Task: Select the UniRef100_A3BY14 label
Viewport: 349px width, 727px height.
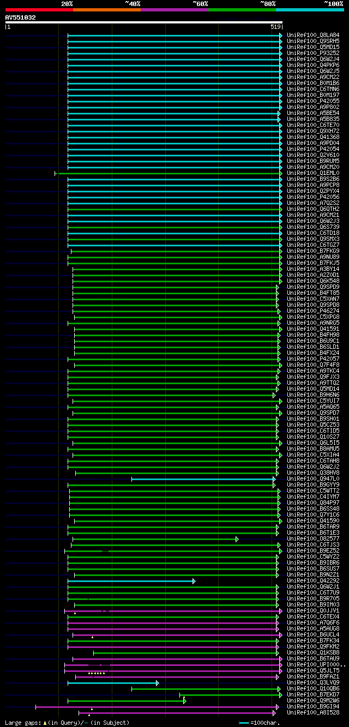Action: click(x=313, y=269)
